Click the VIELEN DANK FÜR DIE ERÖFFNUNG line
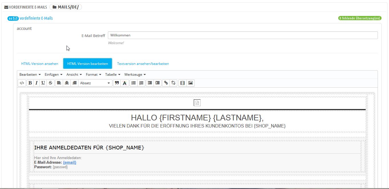The width and height of the screenshot is (389, 189). pos(197,126)
